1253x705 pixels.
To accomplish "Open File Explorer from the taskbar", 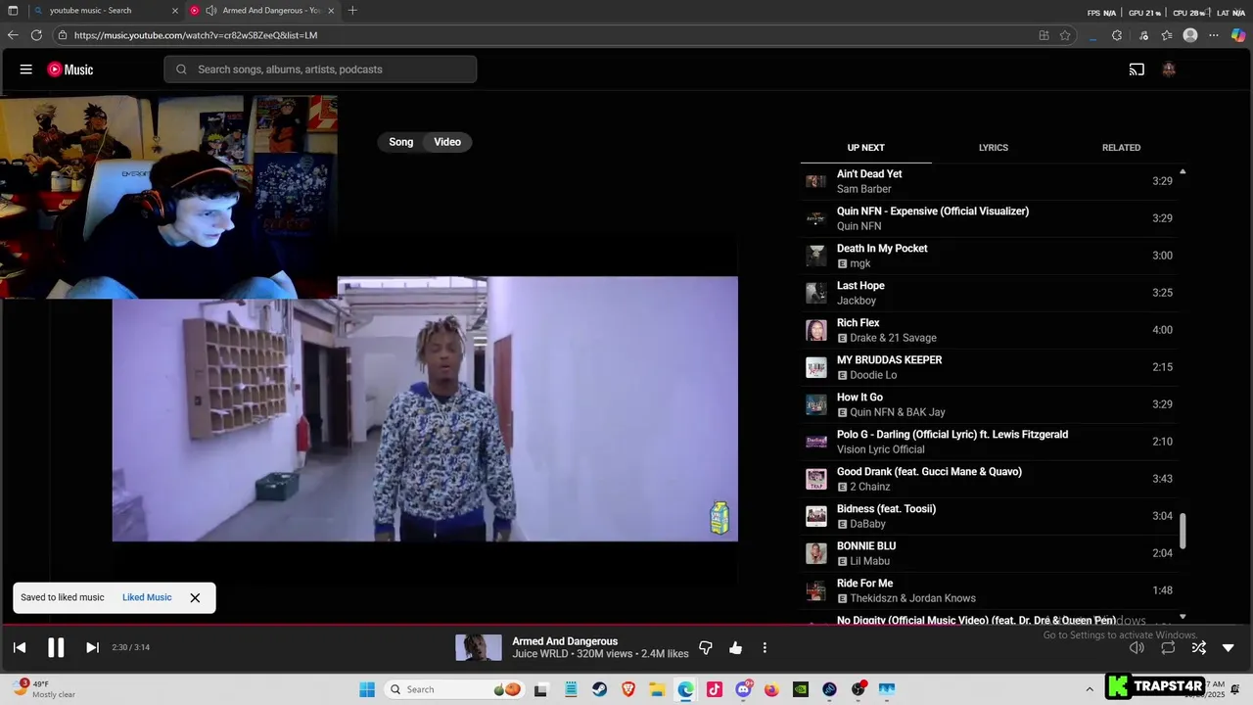I will [x=657, y=689].
